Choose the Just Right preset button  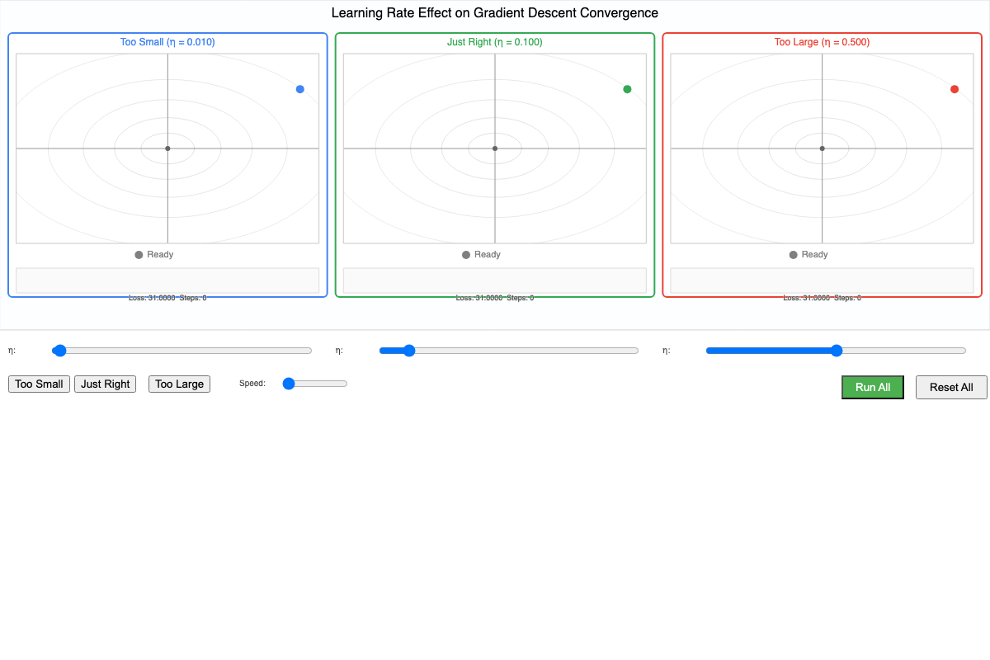tap(105, 384)
